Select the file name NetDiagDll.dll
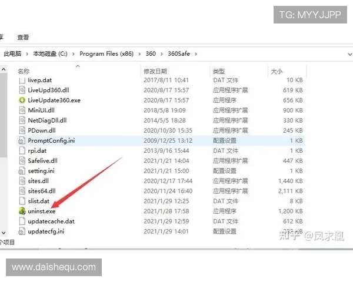Image resolution: width=353 pixels, height=282 pixels. pyautogui.click(x=47, y=120)
